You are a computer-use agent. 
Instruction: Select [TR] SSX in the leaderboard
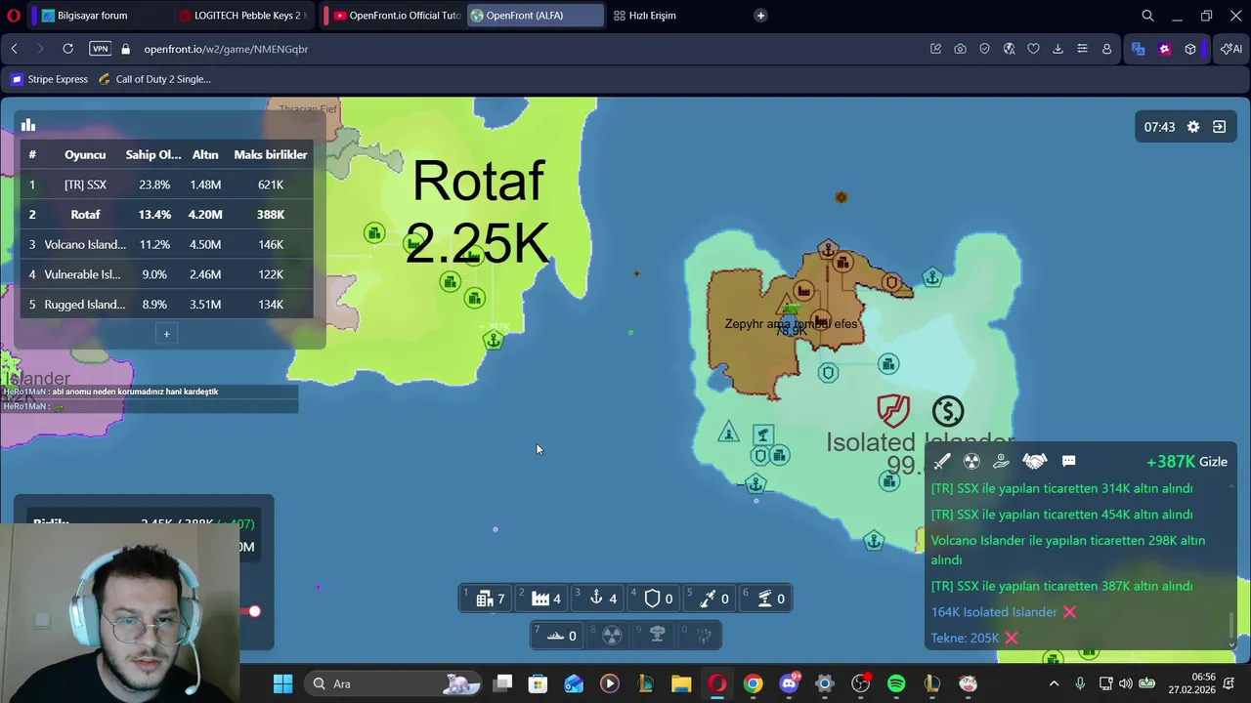pyautogui.click(x=166, y=185)
